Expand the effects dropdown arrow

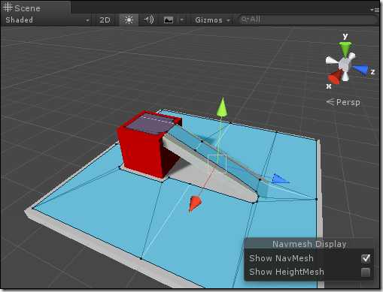coord(182,20)
